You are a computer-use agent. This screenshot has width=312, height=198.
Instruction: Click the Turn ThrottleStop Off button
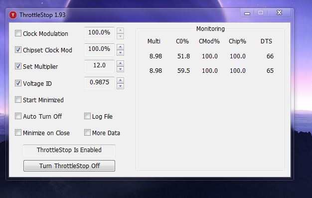point(69,166)
